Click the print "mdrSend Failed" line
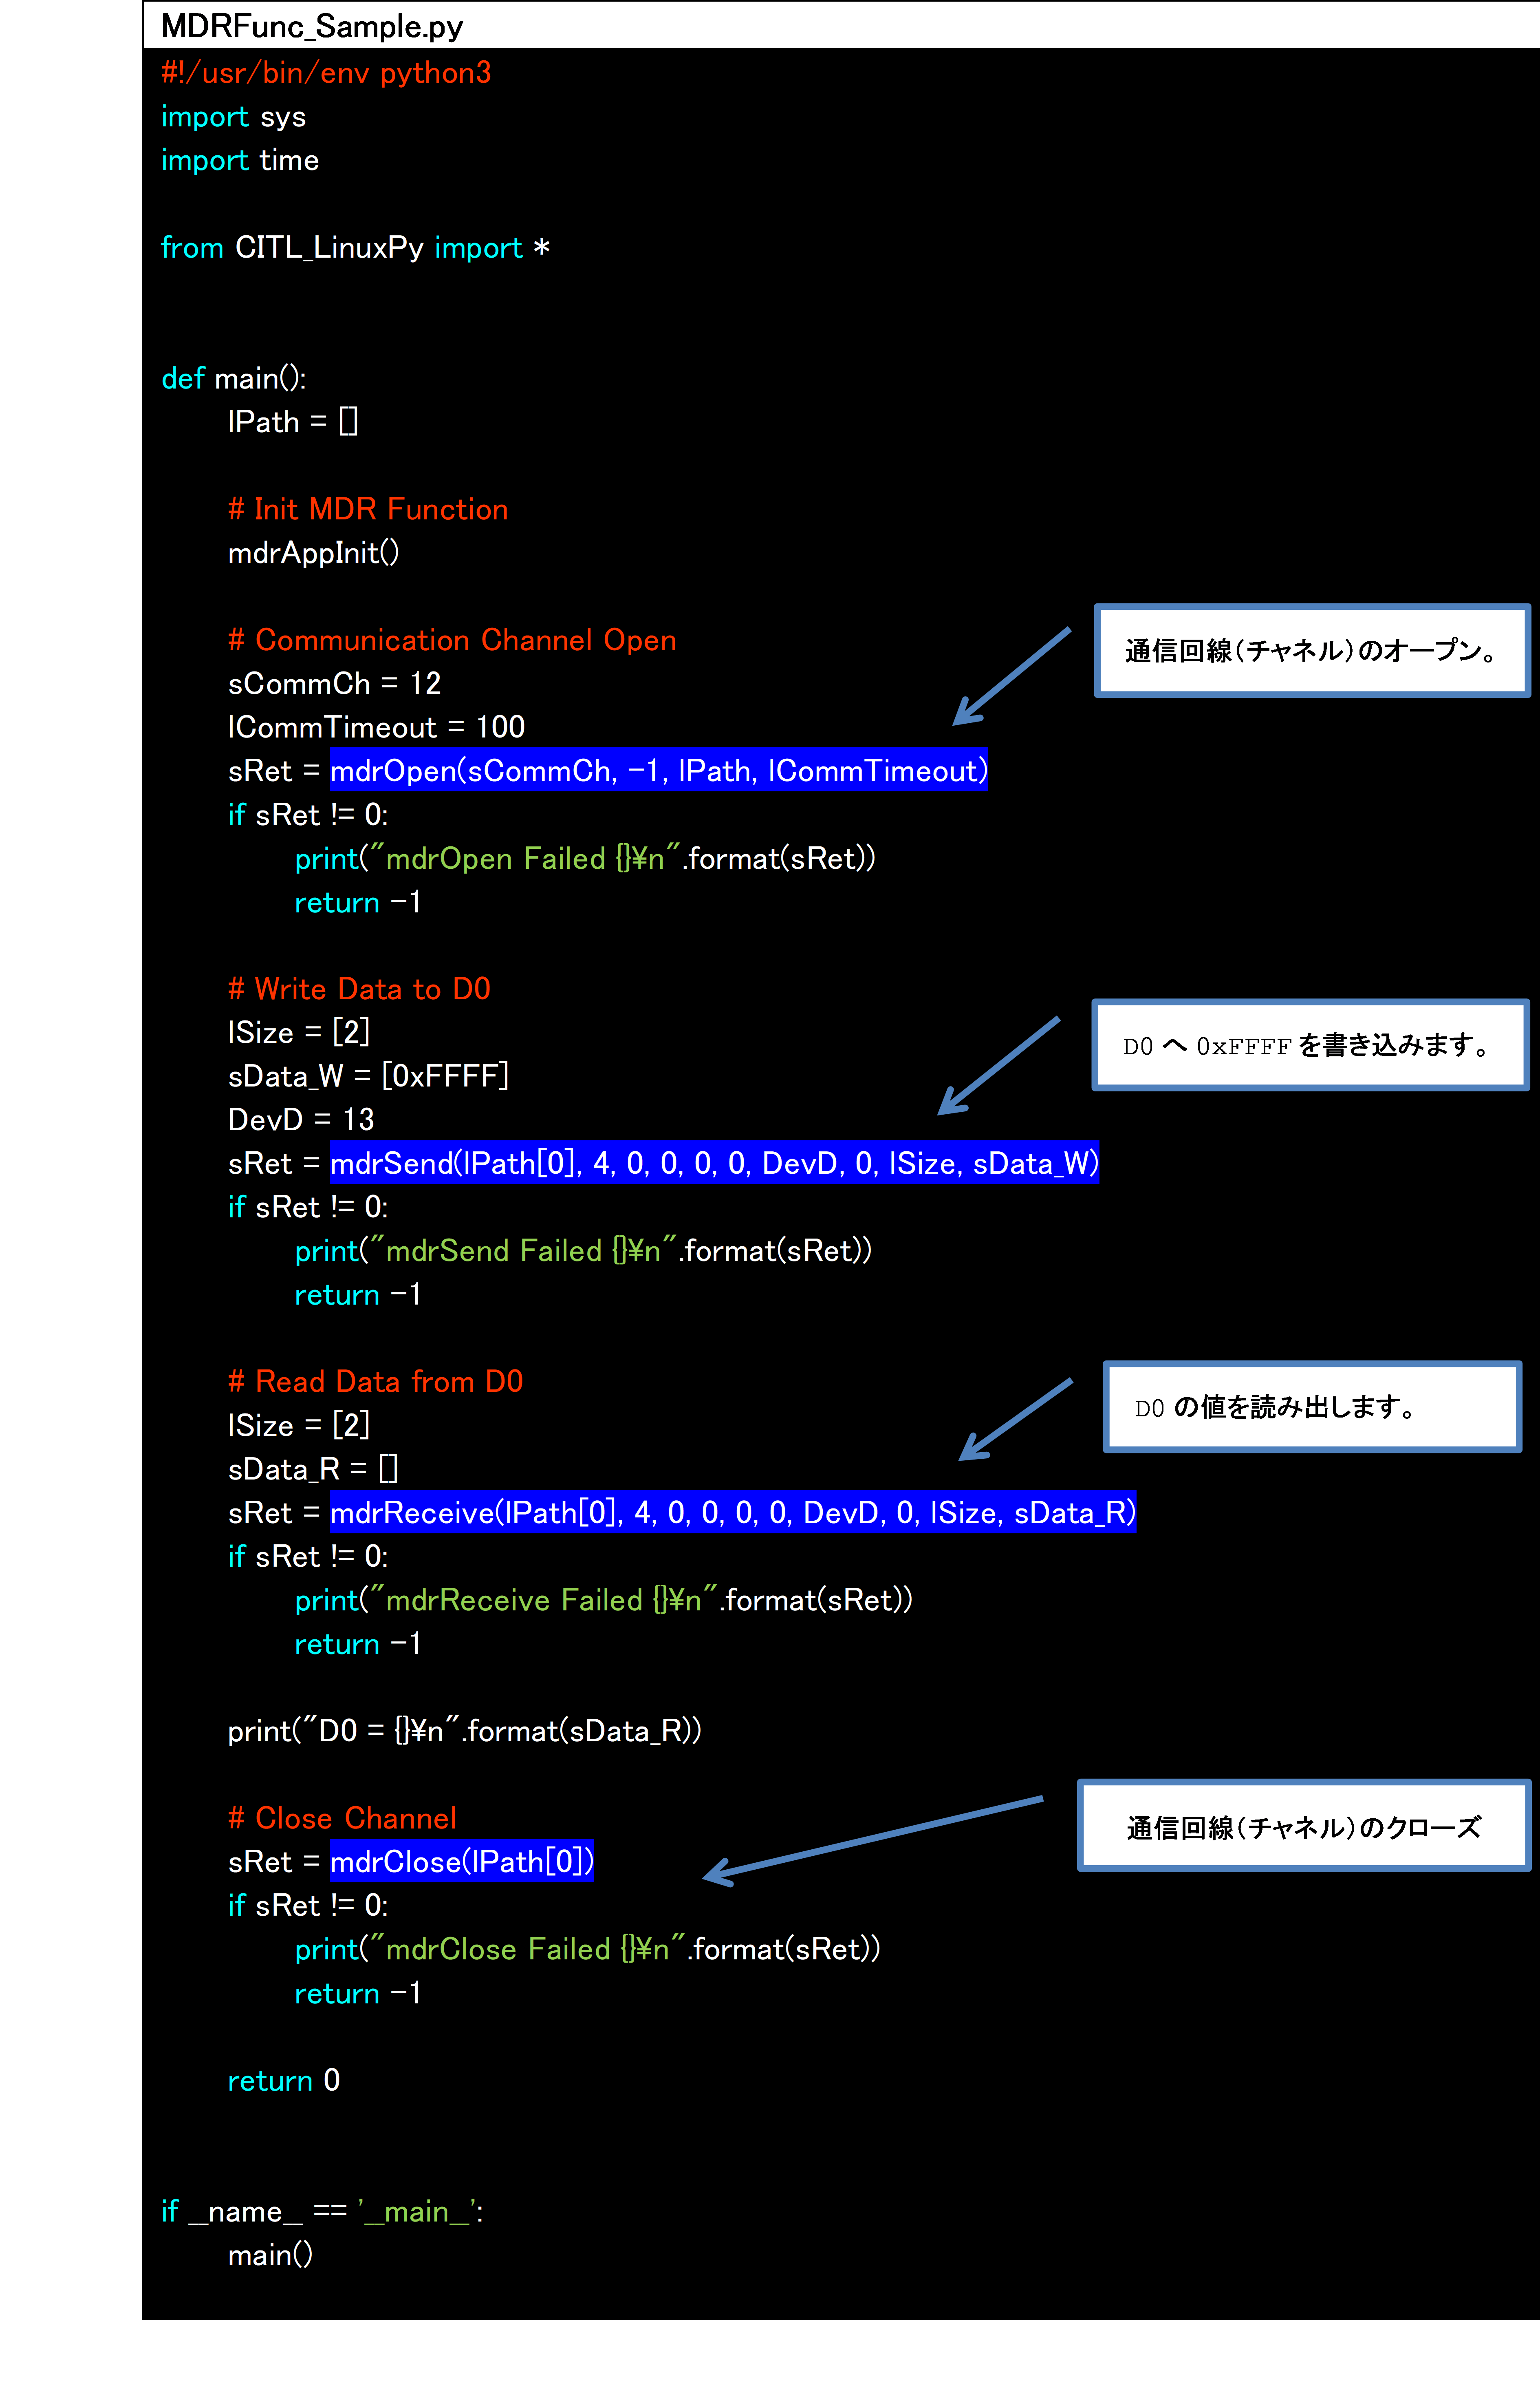Image resolution: width=1540 pixels, height=2385 pixels. click(583, 1250)
